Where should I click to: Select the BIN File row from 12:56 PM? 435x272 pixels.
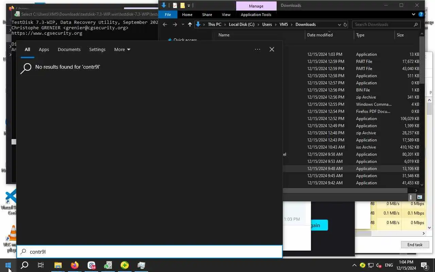point(352,90)
